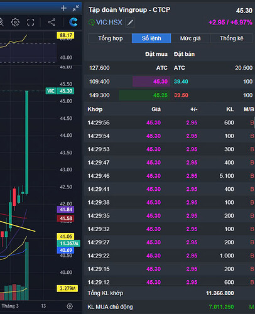Click the Tháng 3 date on time axis
The height and width of the screenshot is (314, 255).
(x=10, y=306)
